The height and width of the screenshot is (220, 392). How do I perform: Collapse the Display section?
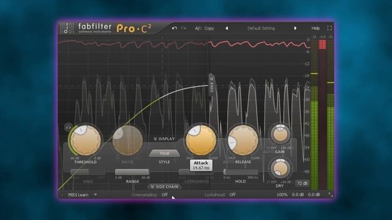pyautogui.click(x=164, y=139)
